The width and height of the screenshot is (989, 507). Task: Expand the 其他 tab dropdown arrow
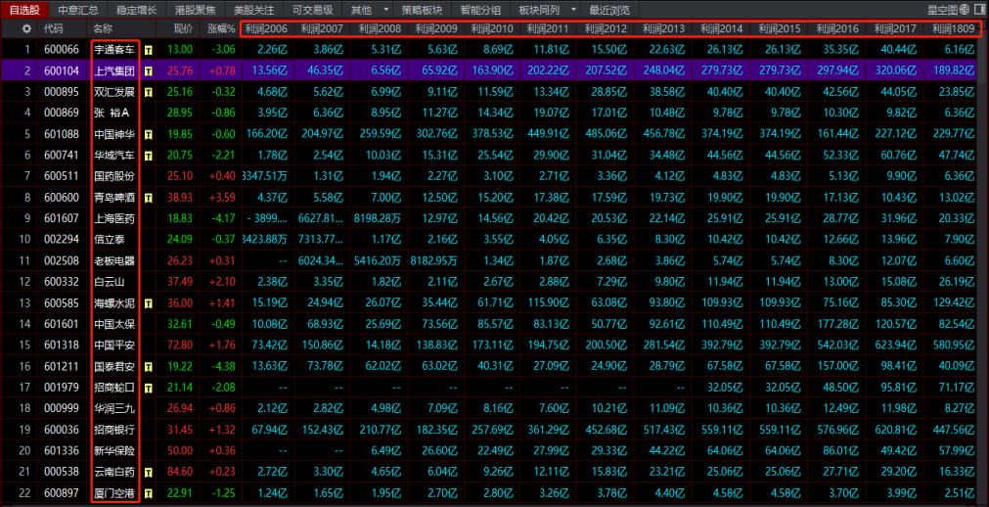coord(385,10)
